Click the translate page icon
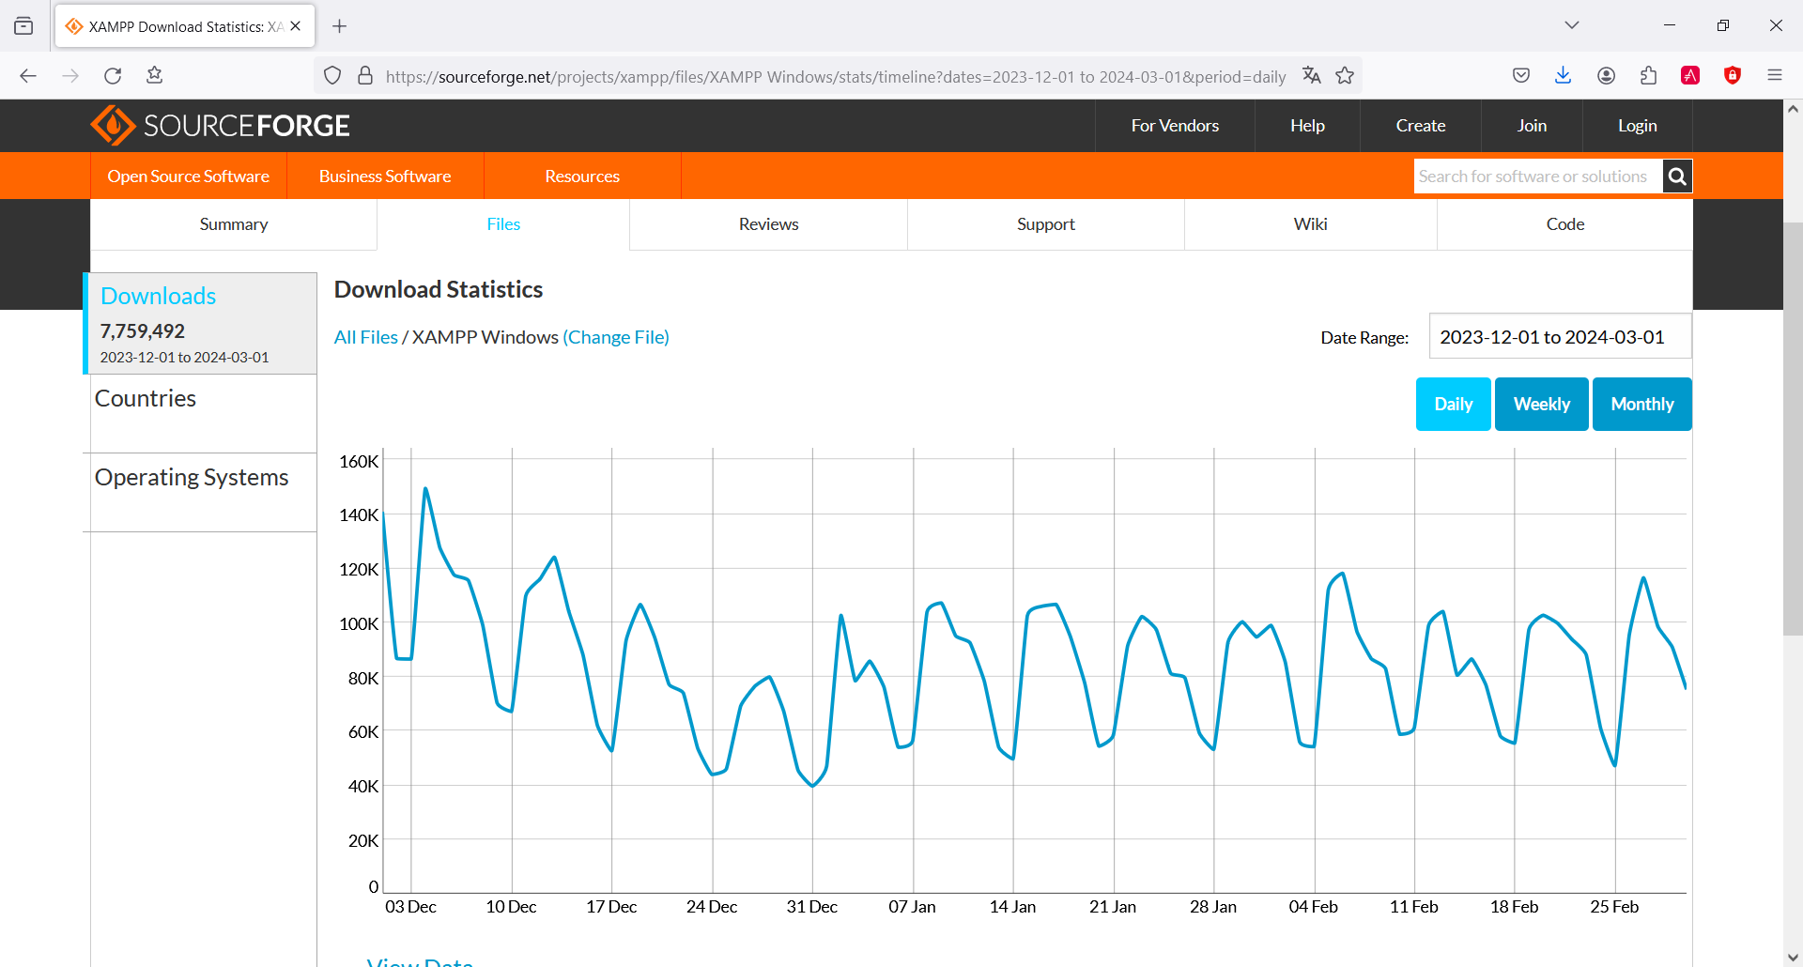Viewport: 1803px width, 967px height. [1312, 76]
